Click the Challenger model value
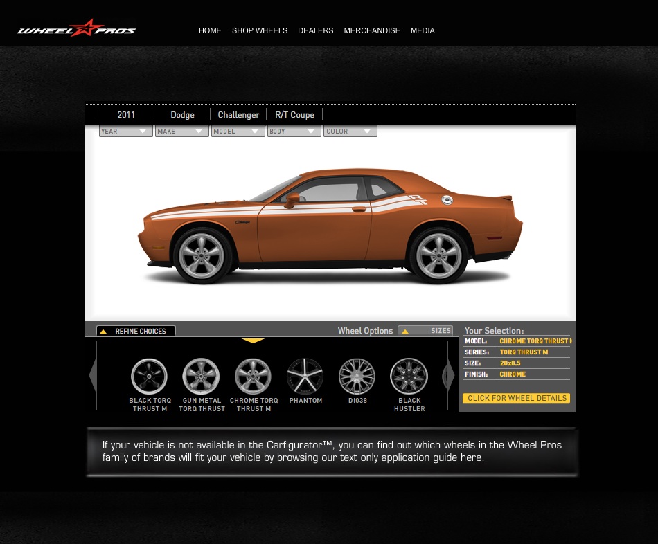Screen dimensions: 658x544 click(238, 114)
